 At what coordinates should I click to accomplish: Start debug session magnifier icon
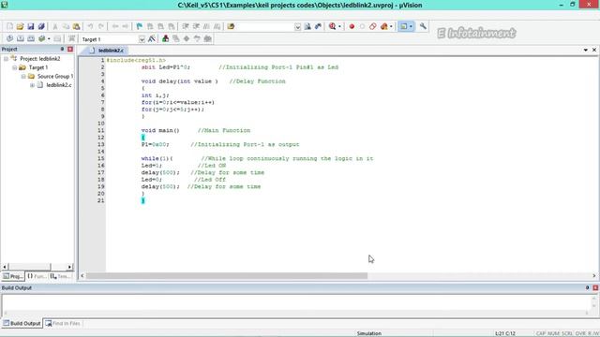(332, 26)
